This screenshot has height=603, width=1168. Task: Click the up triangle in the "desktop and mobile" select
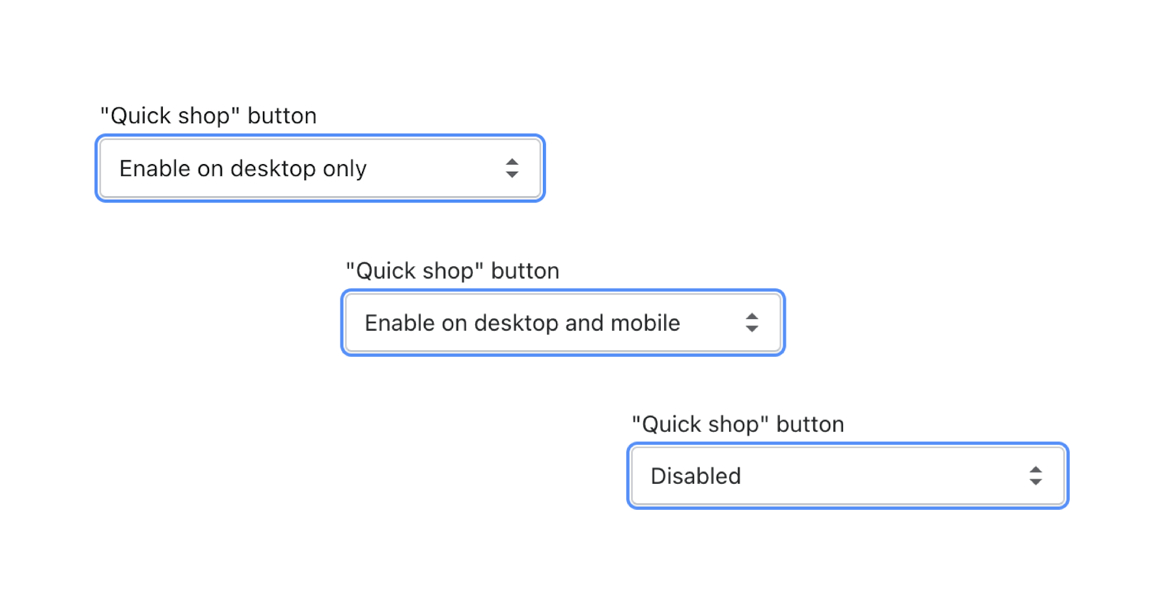[752, 316]
